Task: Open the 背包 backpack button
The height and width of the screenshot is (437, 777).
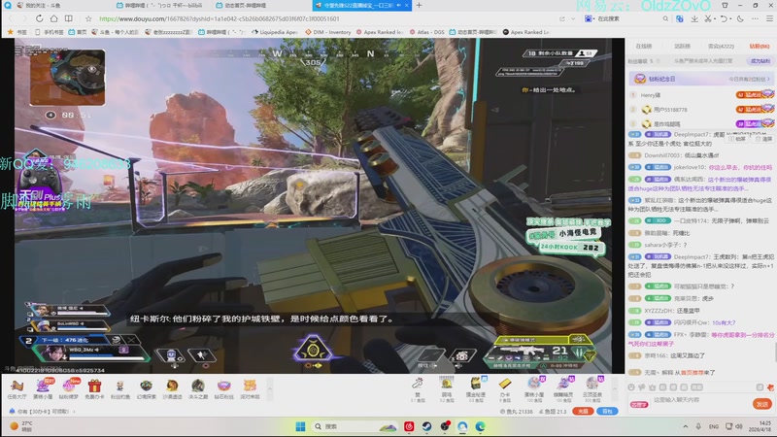Action: coord(607,411)
